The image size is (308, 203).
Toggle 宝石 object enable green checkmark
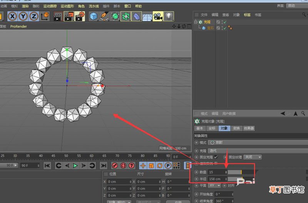[225, 28]
